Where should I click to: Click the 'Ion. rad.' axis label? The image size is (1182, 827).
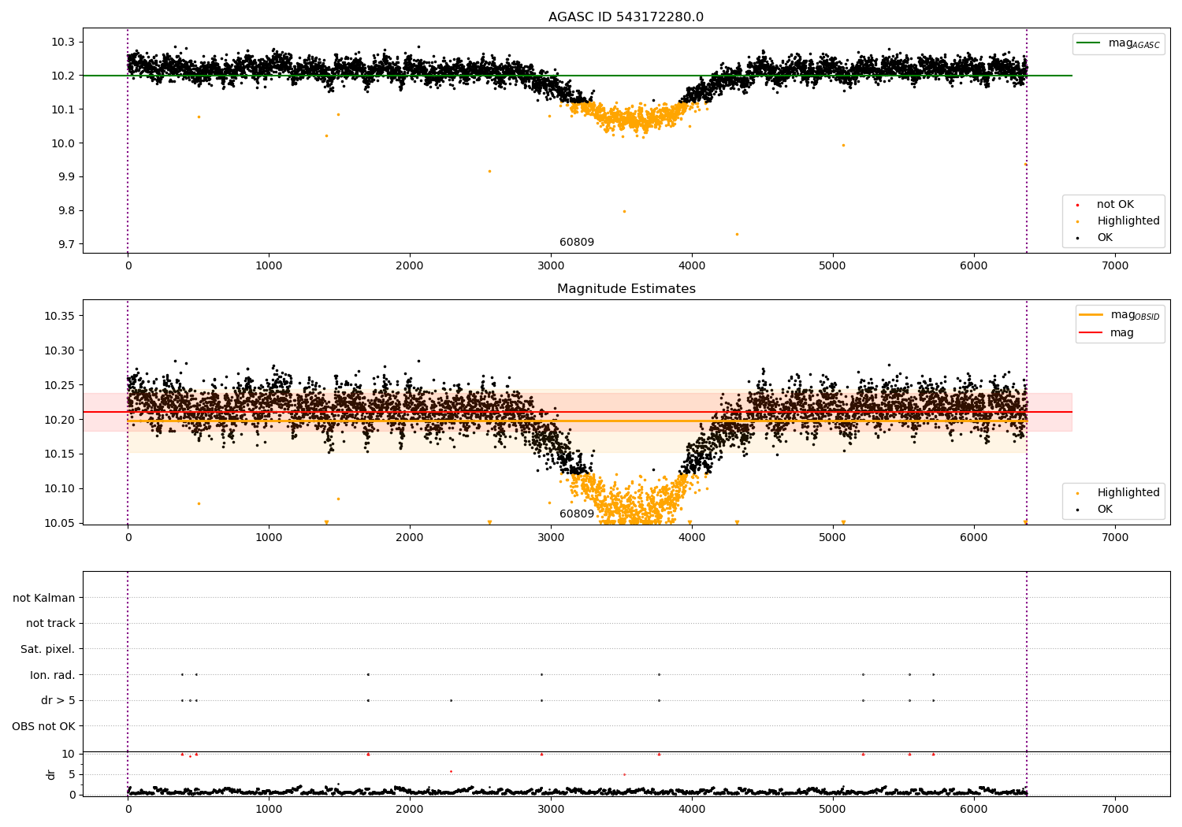pos(53,675)
